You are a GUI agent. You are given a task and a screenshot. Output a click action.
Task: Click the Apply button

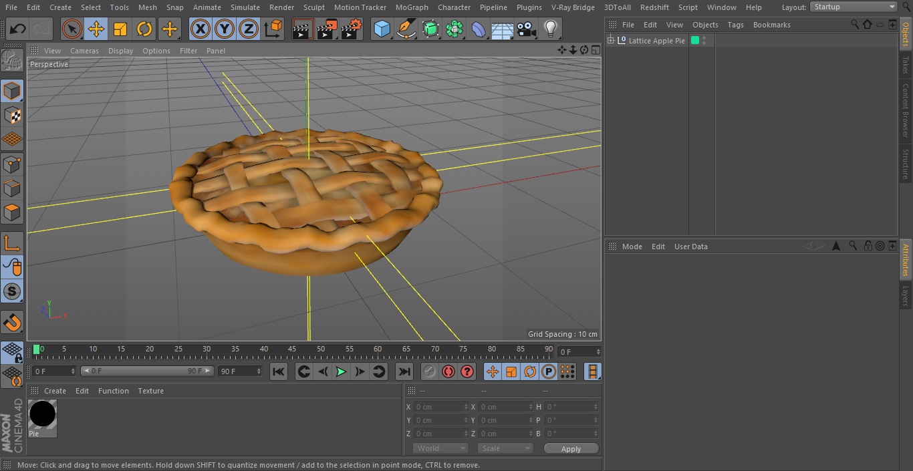(571, 449)
